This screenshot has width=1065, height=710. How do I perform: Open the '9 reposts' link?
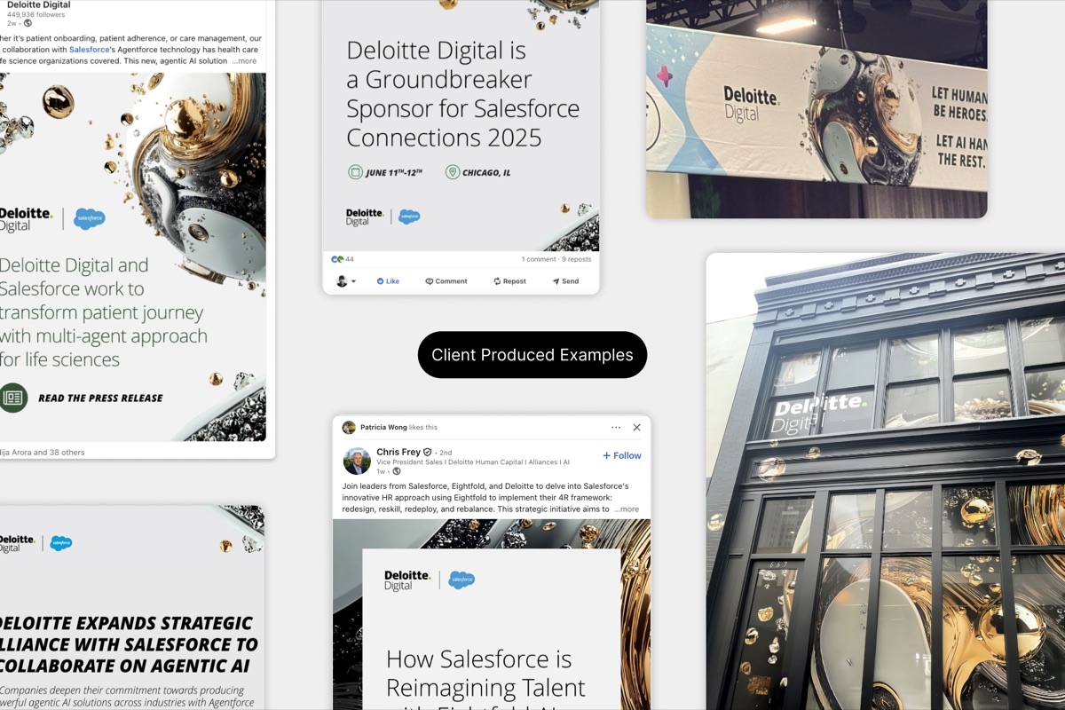576,259
